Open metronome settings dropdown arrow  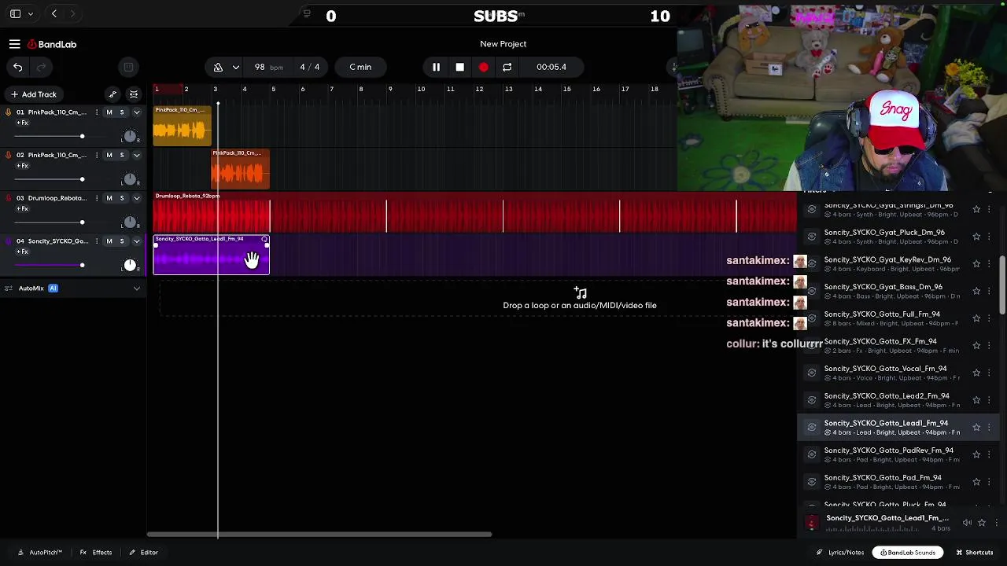(235, 67)
